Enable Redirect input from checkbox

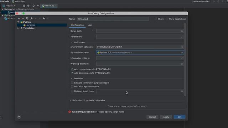72,91
